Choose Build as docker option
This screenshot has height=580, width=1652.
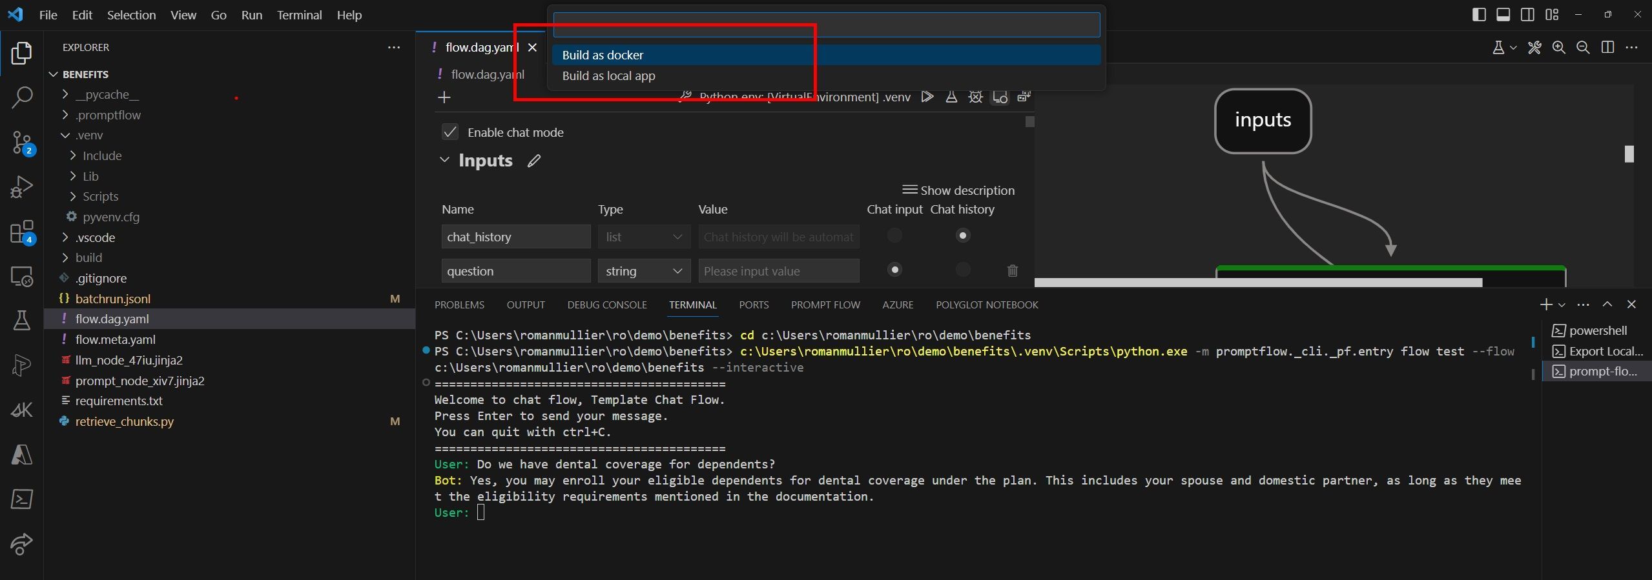826,55
